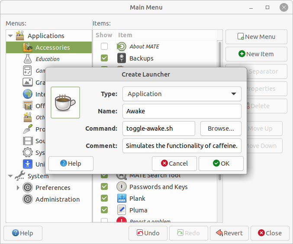Click the coffee cup launcher icon button

[65, 103]
